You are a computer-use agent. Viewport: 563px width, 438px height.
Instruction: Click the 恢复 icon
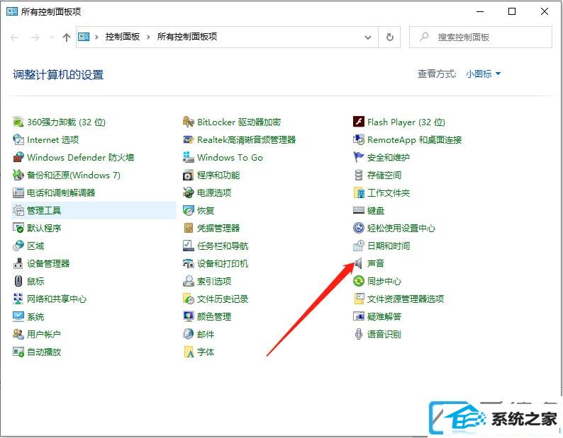pos(188,210)
